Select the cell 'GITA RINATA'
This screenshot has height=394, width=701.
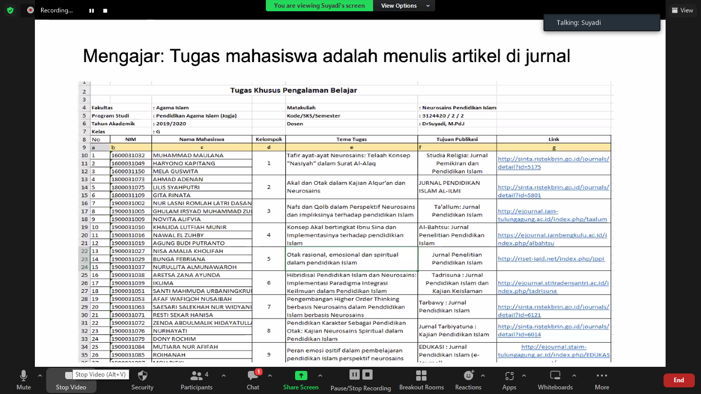coord(202,195)
